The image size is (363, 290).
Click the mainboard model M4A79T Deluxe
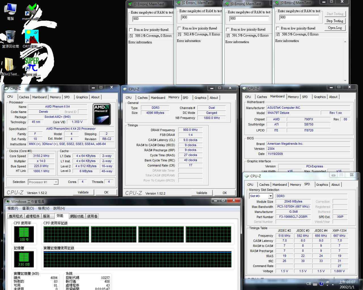point(293,113)
